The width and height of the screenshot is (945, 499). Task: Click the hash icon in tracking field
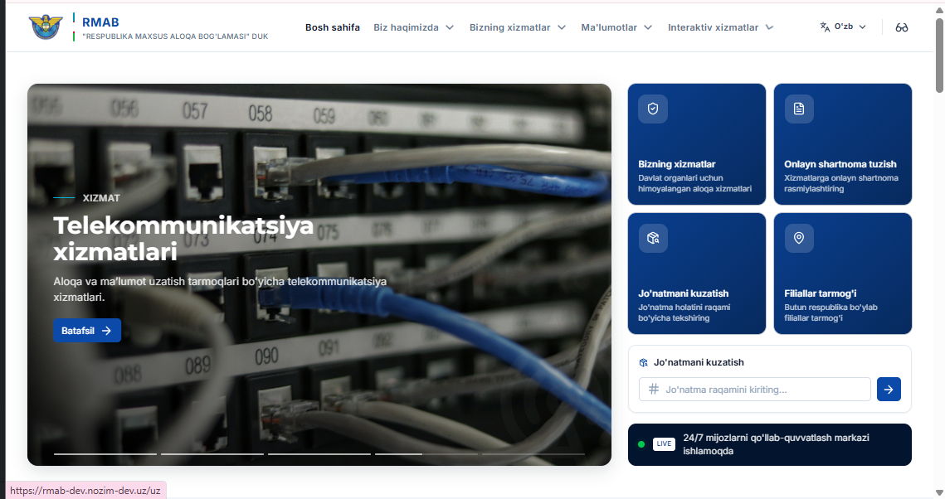(653, 390)
